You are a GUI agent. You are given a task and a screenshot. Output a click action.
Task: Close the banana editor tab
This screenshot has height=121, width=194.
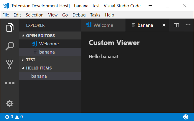point(164,25)
